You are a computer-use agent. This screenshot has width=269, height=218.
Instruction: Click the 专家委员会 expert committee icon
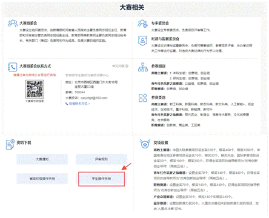click(142, 24)
